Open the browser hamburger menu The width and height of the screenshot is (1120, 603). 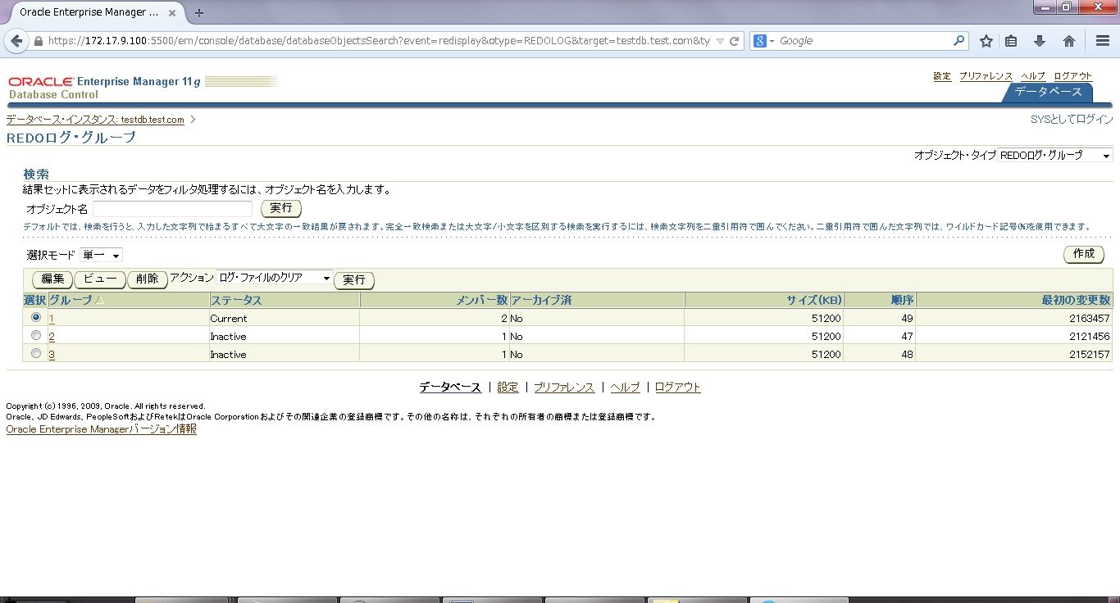click(x=1103, y=41)
